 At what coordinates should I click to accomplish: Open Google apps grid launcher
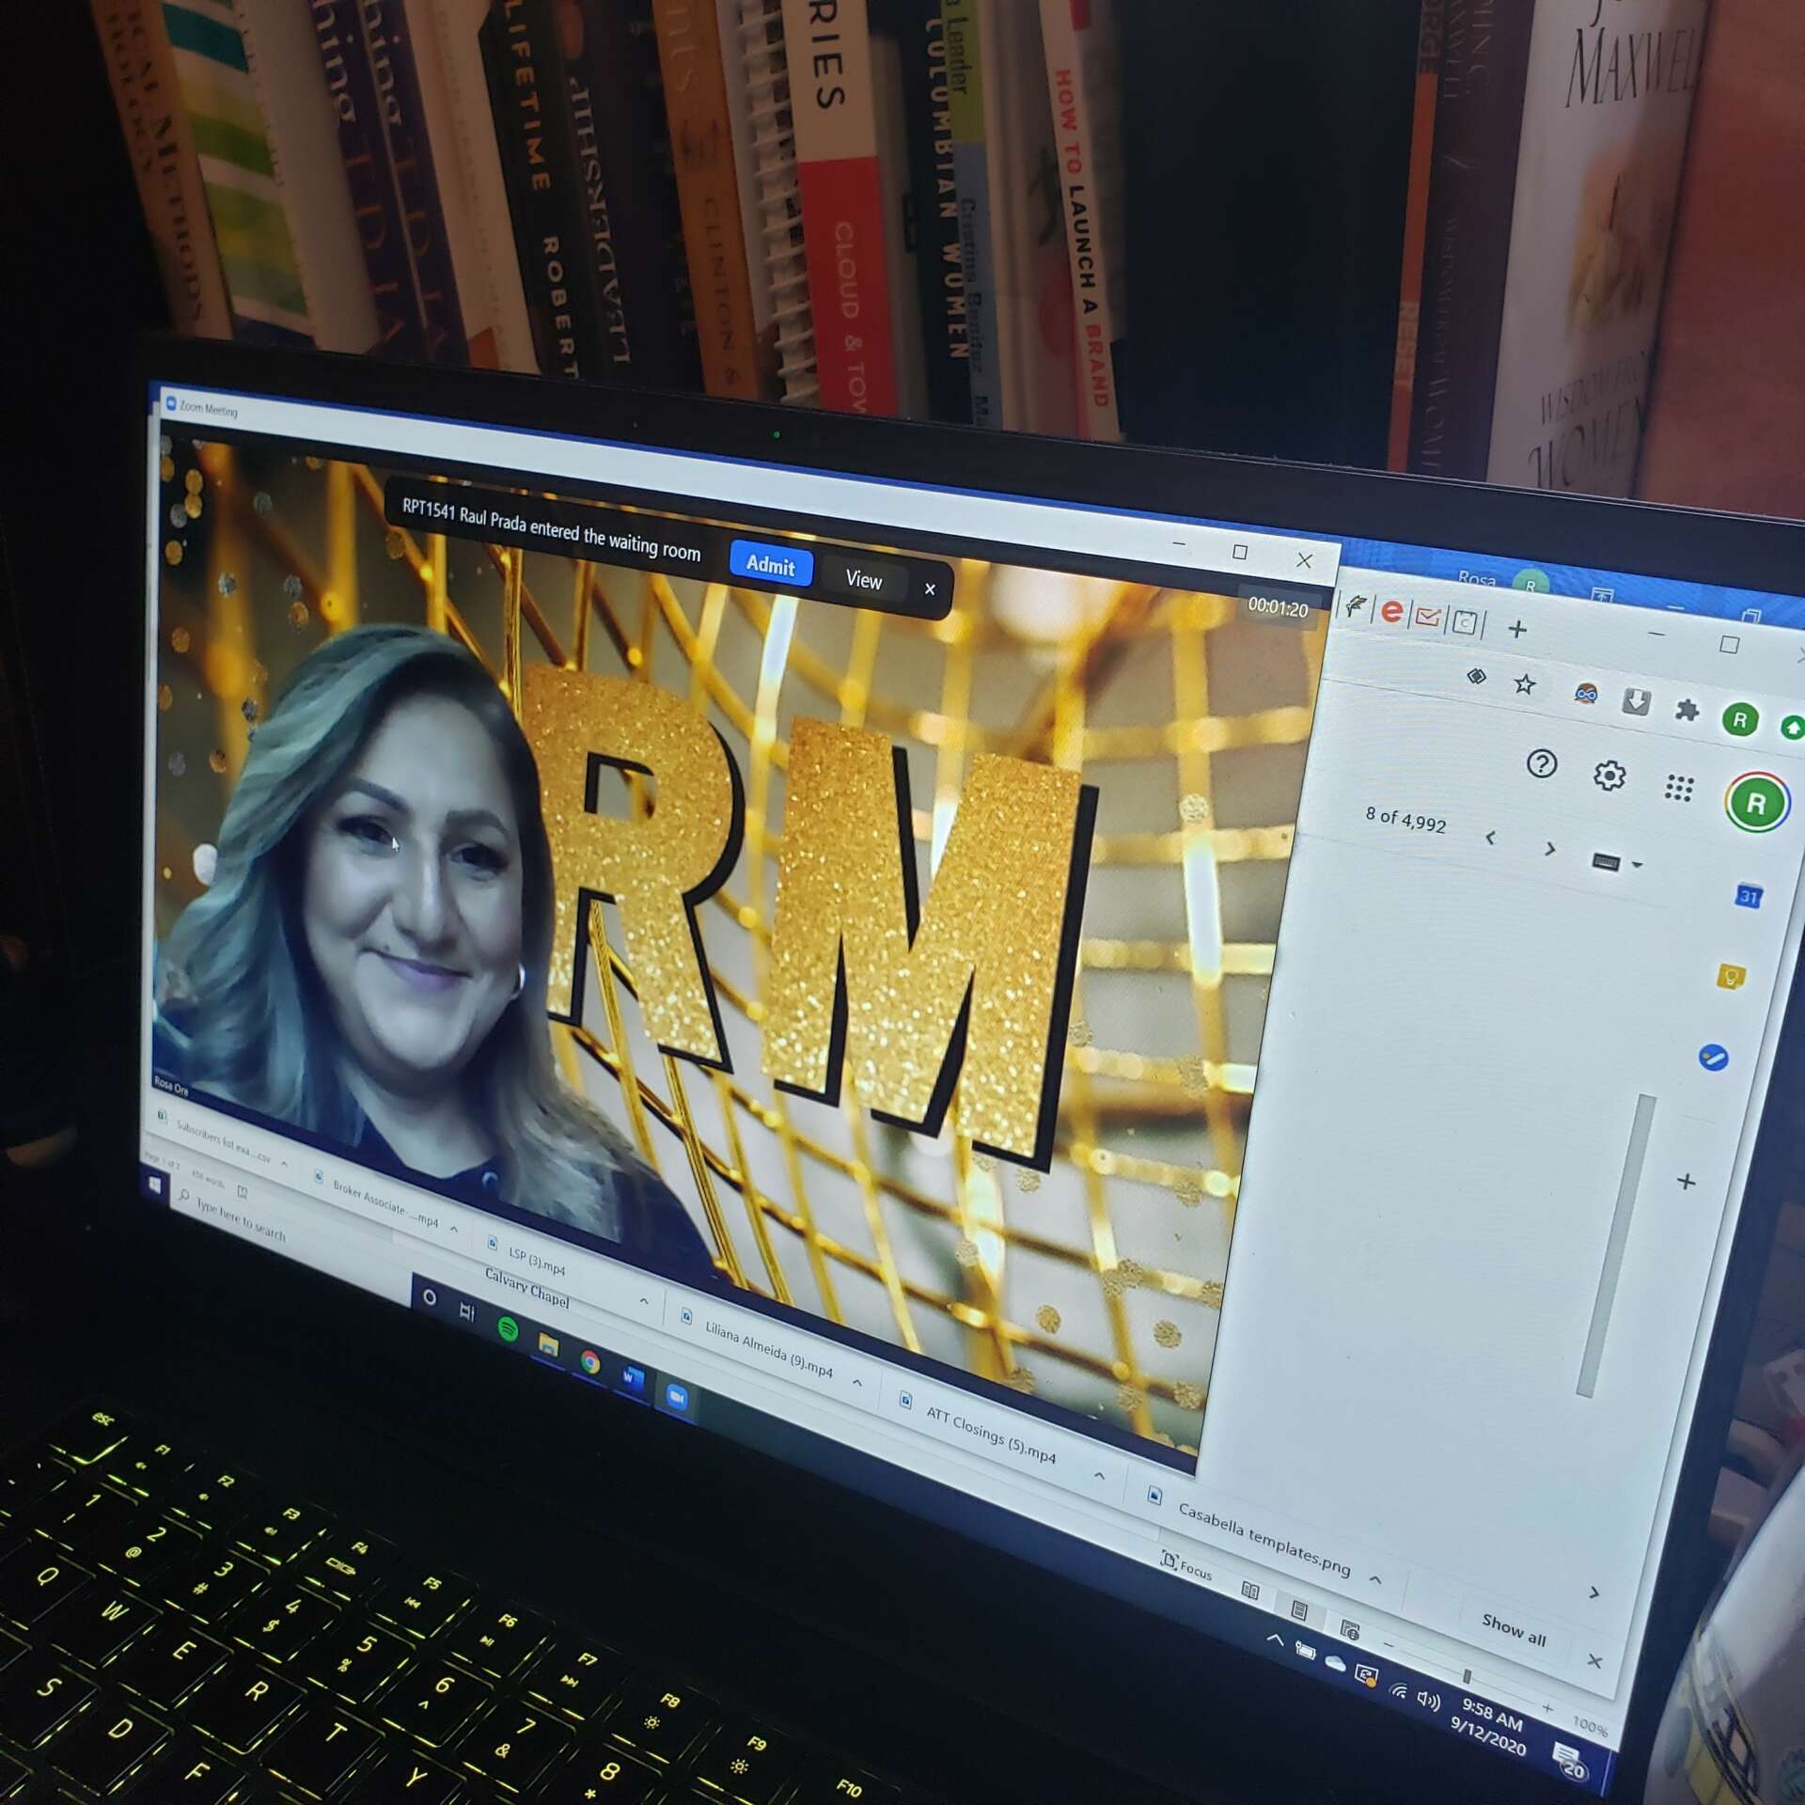(x=1678, y=788)
